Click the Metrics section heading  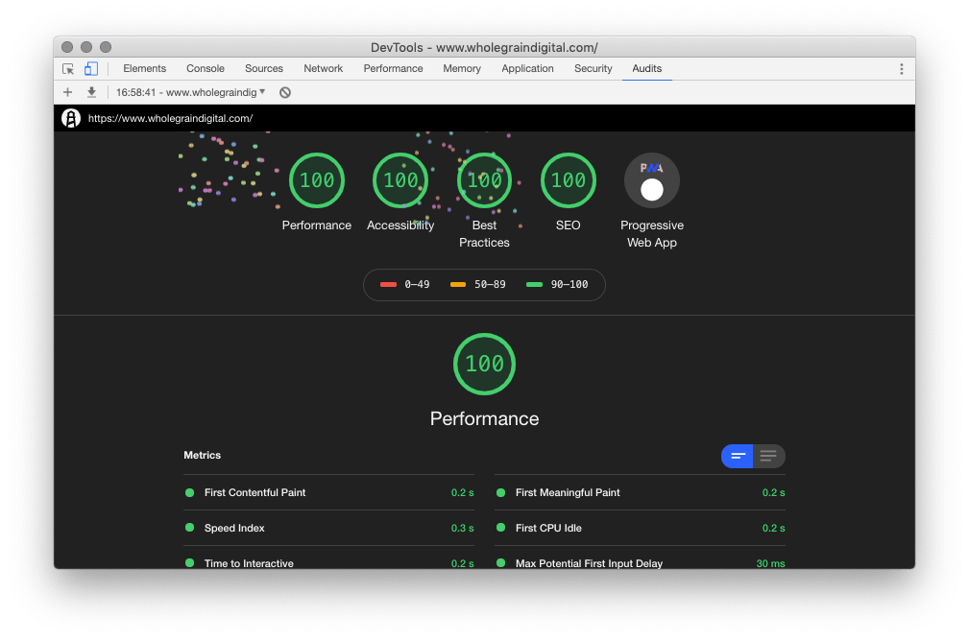(x=202, y=455)
